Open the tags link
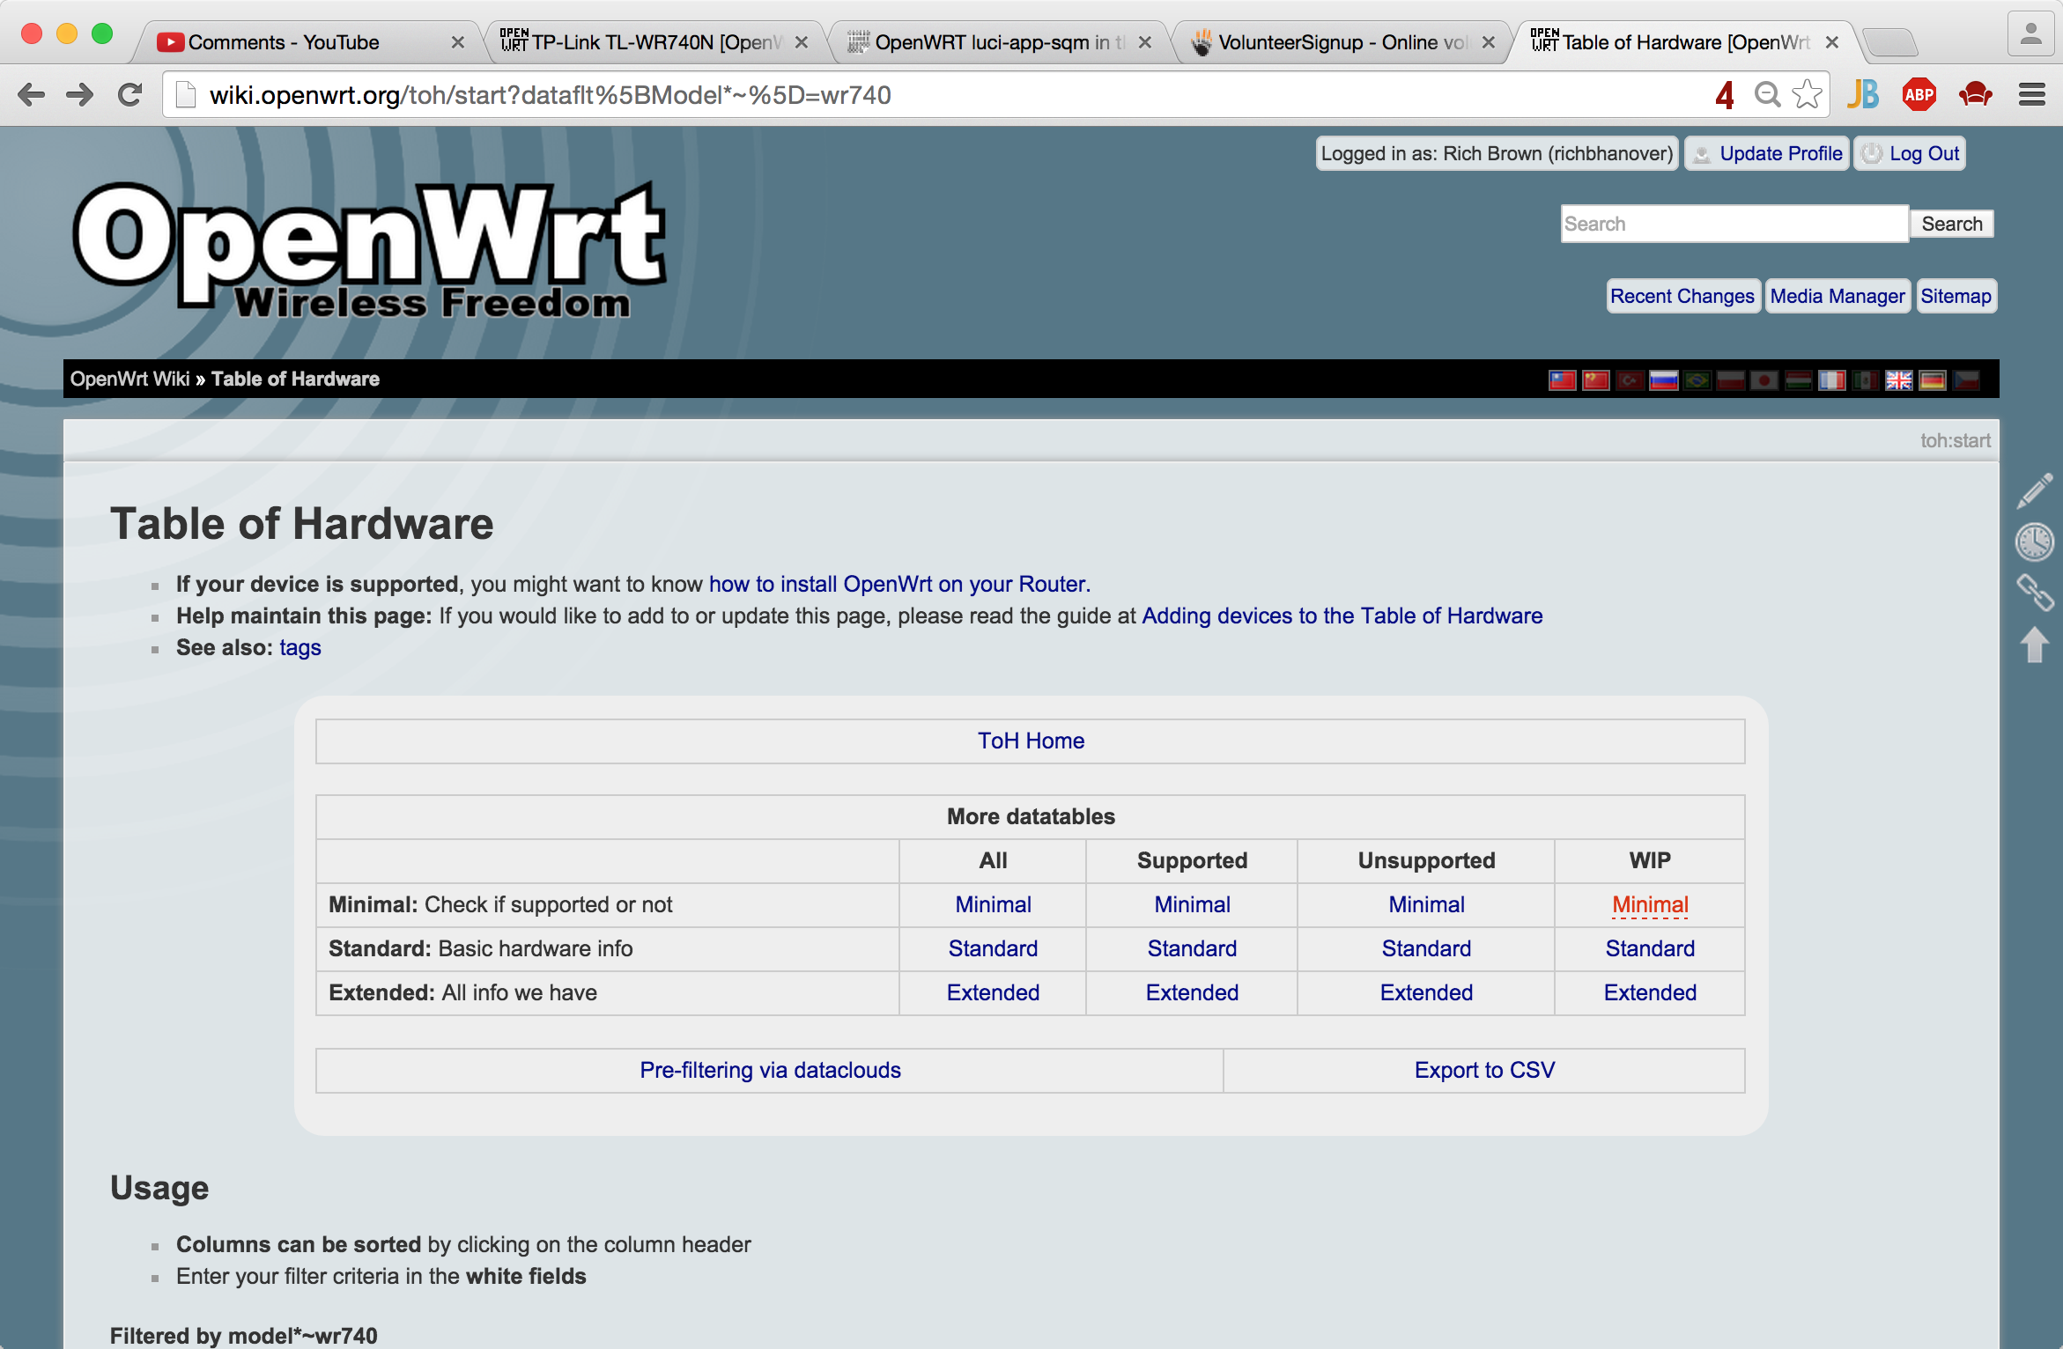This screenshot has height=1349, width=2063. [300, 647]
